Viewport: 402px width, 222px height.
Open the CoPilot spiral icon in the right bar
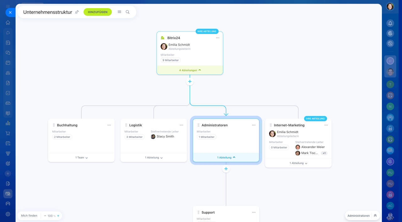(390, 33)
